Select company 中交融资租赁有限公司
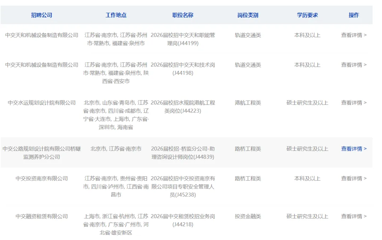 (x=42, y=216)
